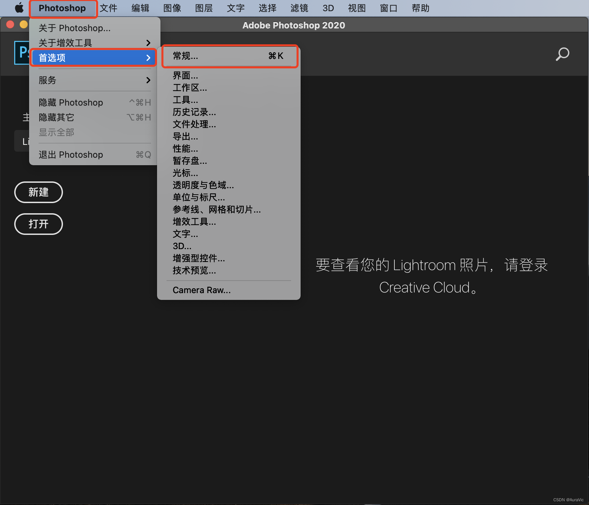589x505 pixels.
Task: Open the 视图 menu
Action: tap(357, 8)
